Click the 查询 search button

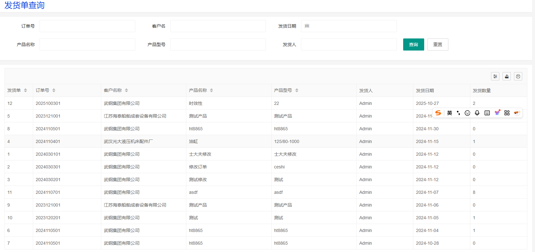(414, 44)
